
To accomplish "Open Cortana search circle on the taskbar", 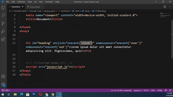I will point(9,95).
